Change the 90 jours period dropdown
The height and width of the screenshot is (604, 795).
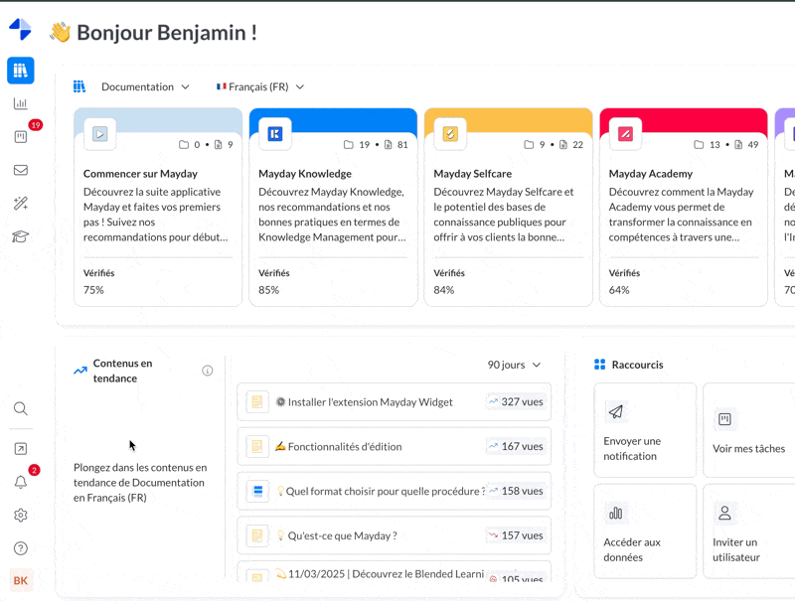coord(514,365)
